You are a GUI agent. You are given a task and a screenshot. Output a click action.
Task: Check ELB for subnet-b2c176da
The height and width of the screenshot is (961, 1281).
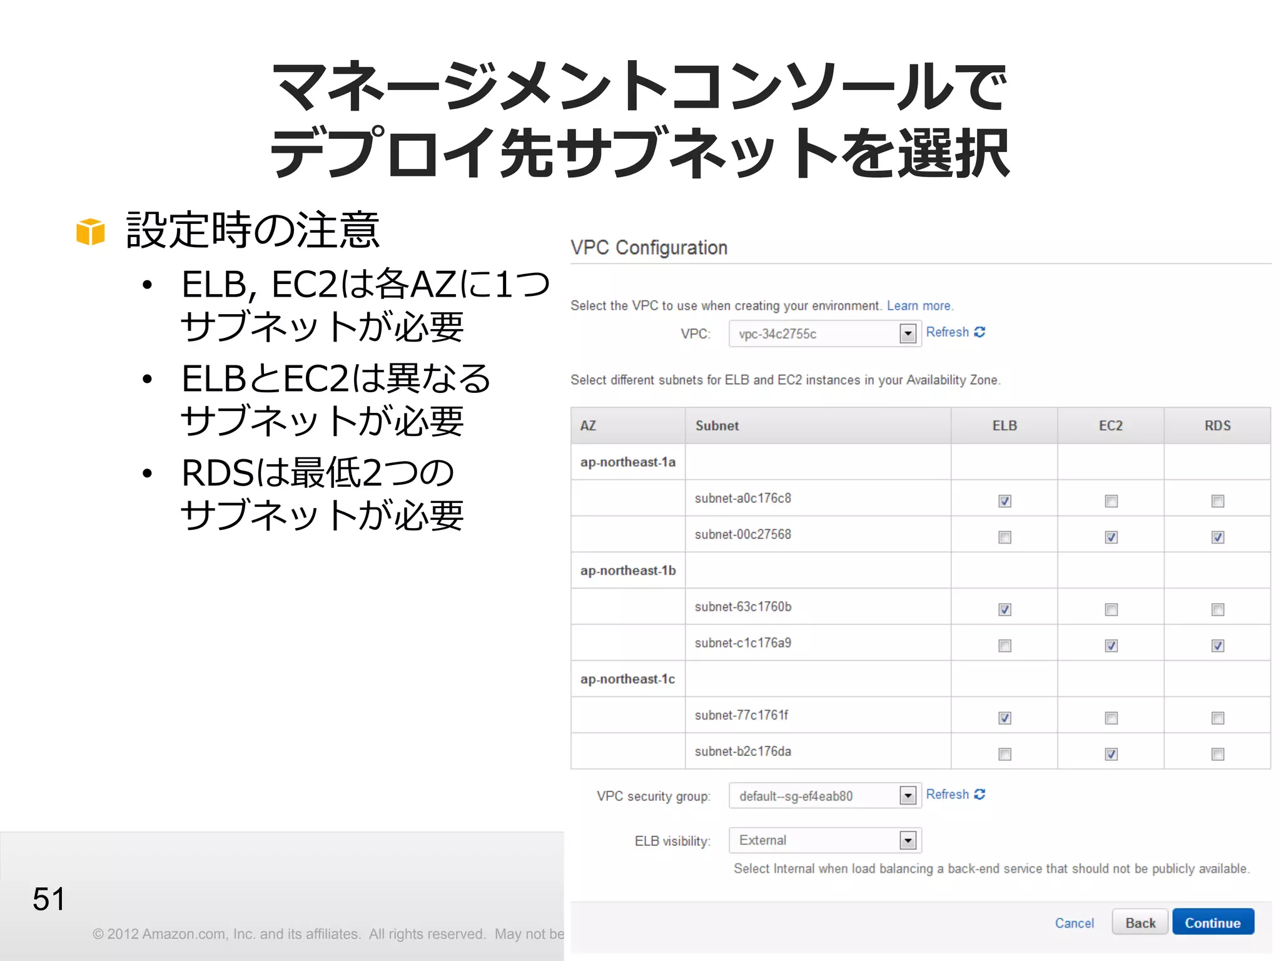(x=1005, y=755)
